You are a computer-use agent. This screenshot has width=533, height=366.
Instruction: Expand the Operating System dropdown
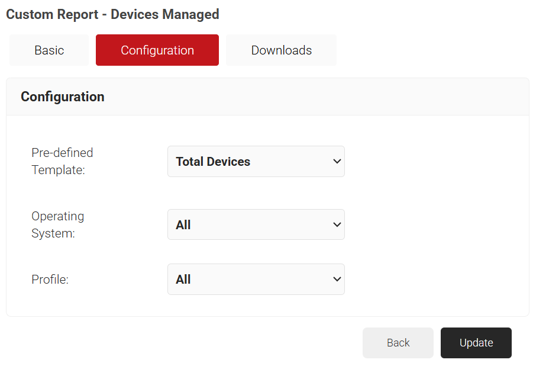[256, 225]
